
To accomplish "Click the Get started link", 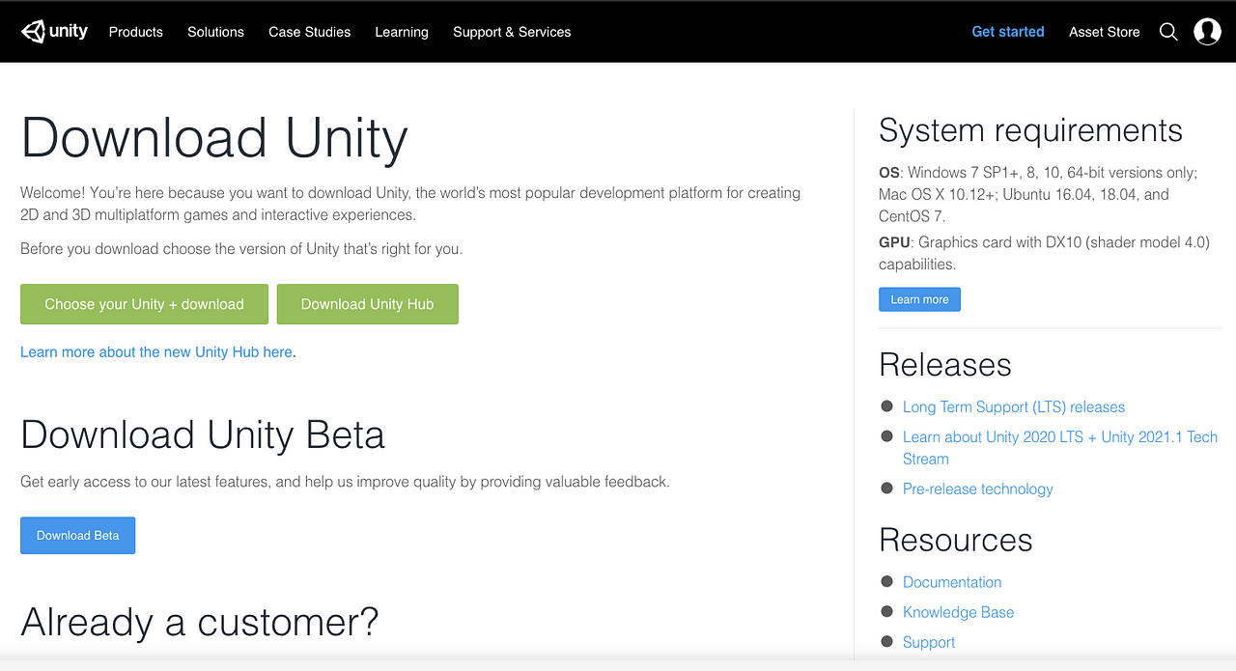I will (1008, 32).
